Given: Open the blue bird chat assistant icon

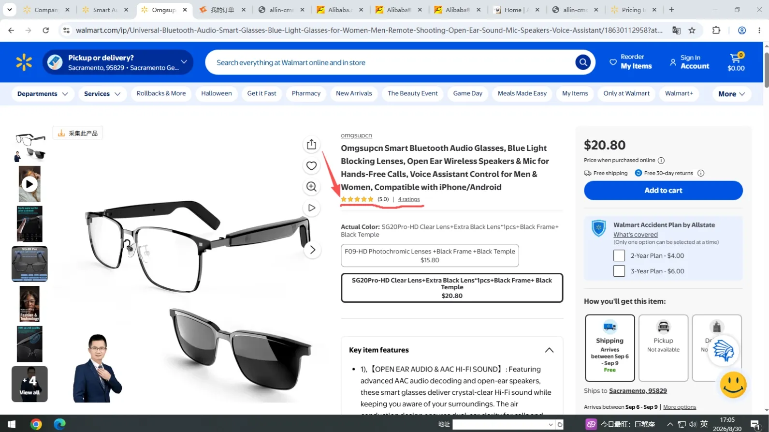Looking at the screenshot, I should pos(724,351).
